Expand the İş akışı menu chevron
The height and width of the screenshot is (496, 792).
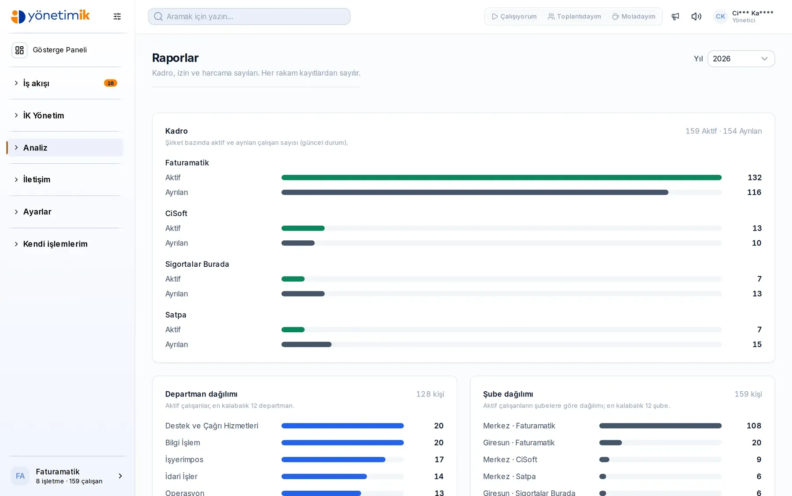(x=16, y=83)
